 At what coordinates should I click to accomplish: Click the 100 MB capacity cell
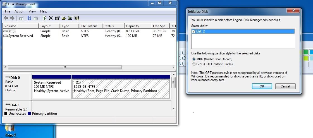point(131,36)
